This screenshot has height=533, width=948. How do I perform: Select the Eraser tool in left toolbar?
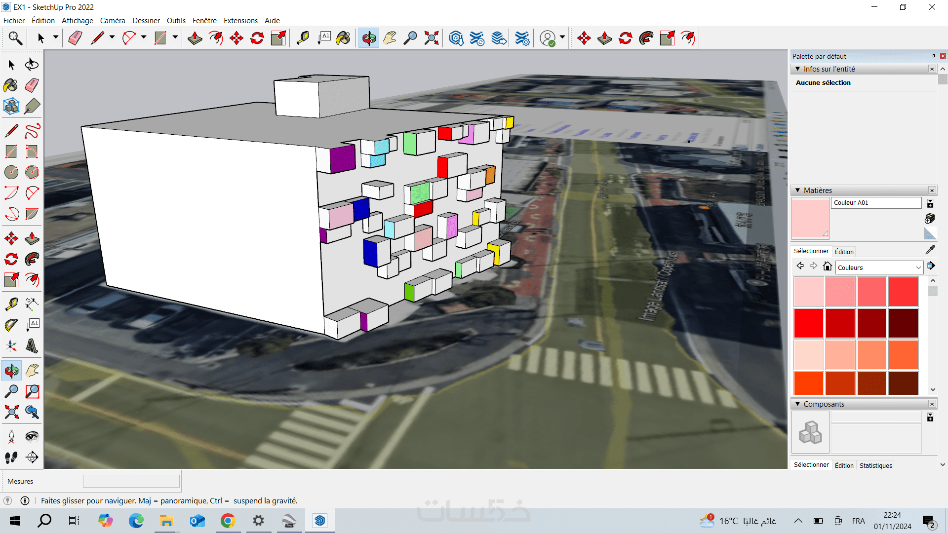32,85
